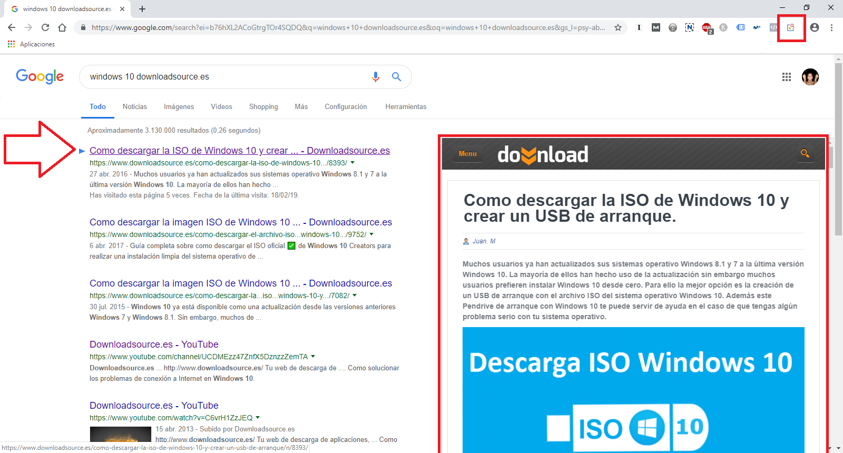843x453 pixels.
Task: Expand options arrow next to the .../7082/ URL
Action: tap(355, 296)
